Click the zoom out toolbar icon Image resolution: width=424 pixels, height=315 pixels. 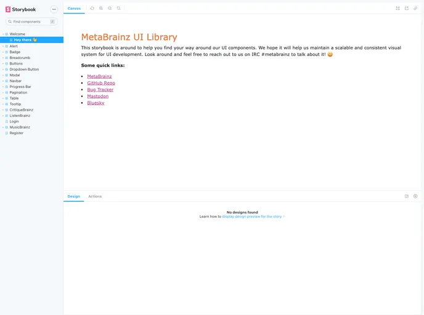(110, 9)
